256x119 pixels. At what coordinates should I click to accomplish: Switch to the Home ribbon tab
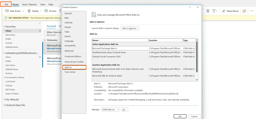coord(15,4)
